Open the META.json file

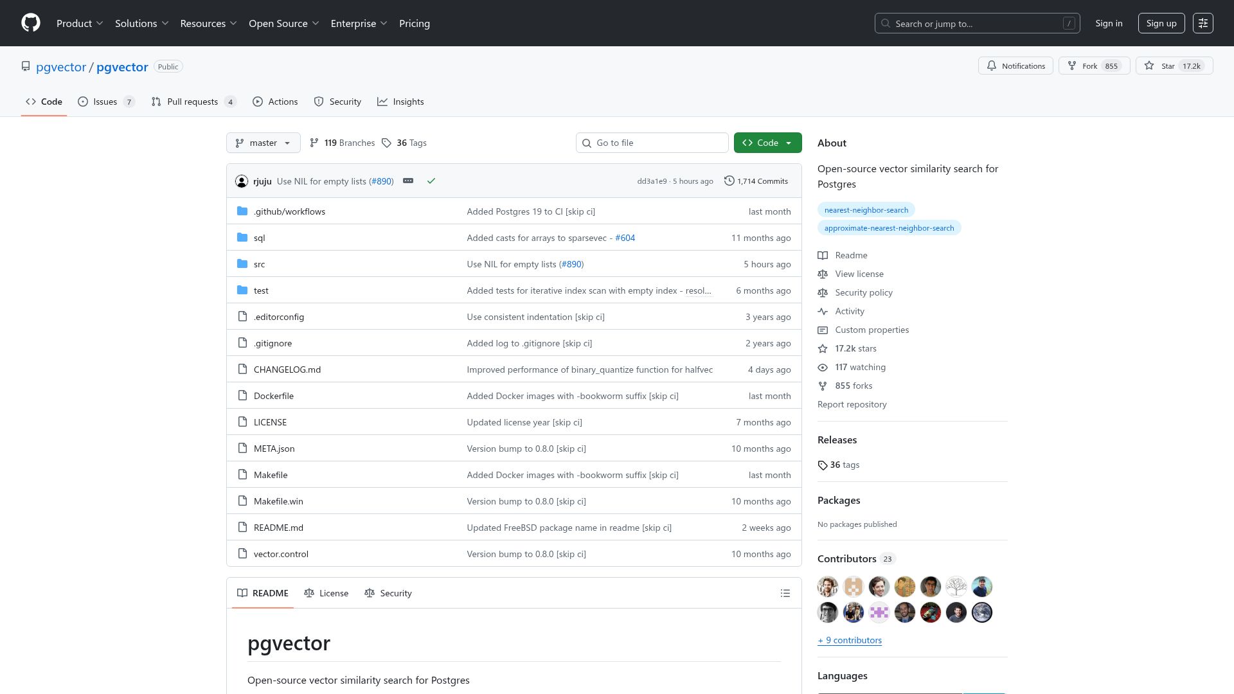pyautogui.click(x=274, y=449)
